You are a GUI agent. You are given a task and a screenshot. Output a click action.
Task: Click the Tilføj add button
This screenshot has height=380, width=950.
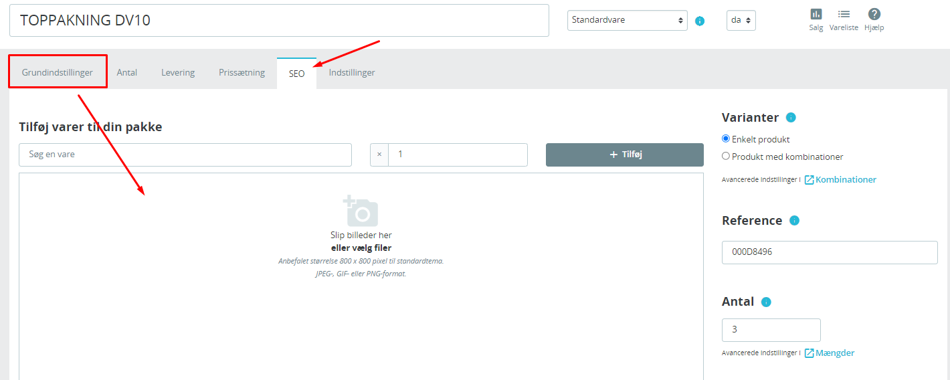click(x=625, y=155)
